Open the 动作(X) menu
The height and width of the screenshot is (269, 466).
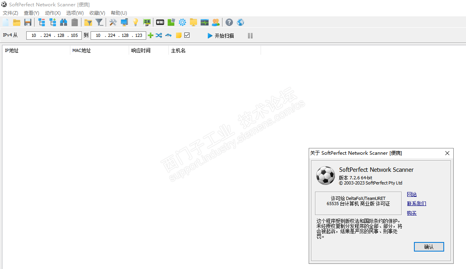[52, 13]
